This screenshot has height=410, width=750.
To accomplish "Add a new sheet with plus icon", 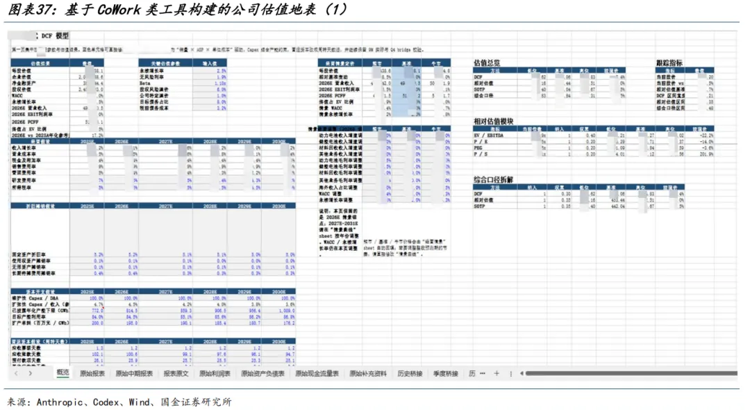I will 497,373.
